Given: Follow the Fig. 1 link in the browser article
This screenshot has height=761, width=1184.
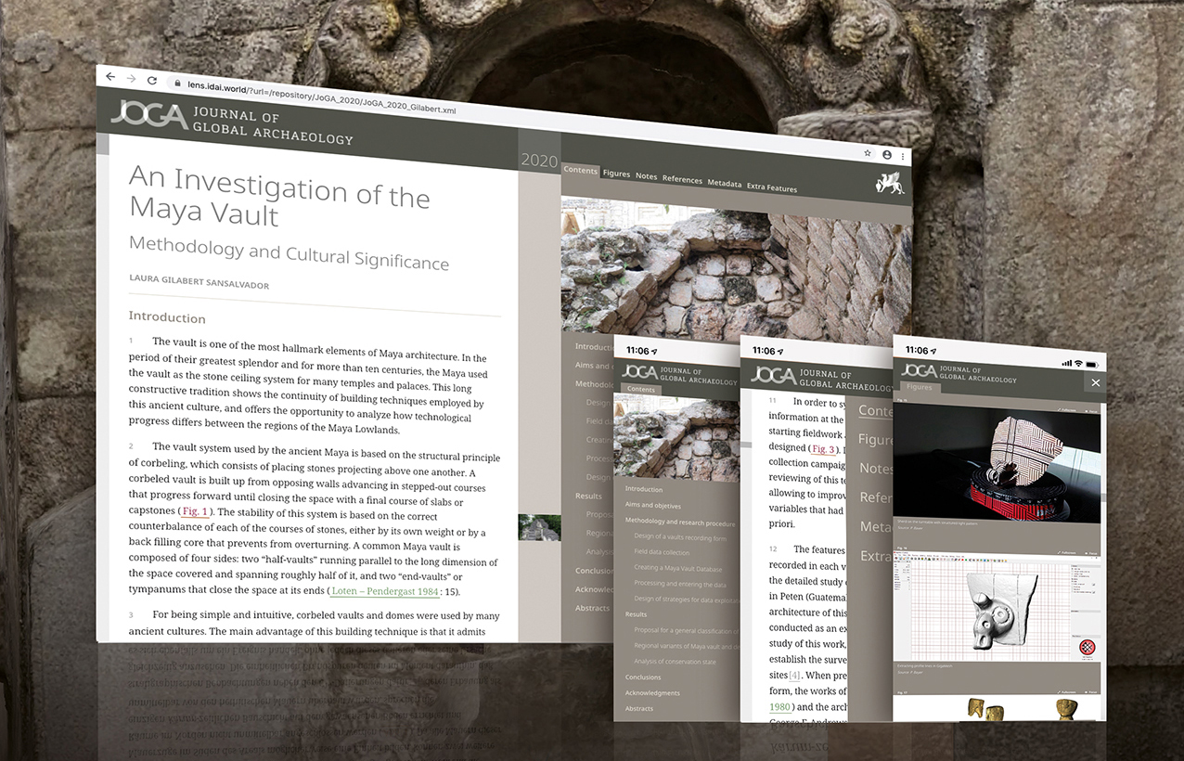Looking at the screenshot, I should pos(195,511).
